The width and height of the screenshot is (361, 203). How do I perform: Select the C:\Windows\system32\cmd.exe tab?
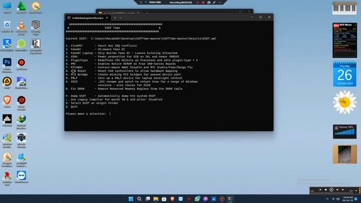pos(87,17)
